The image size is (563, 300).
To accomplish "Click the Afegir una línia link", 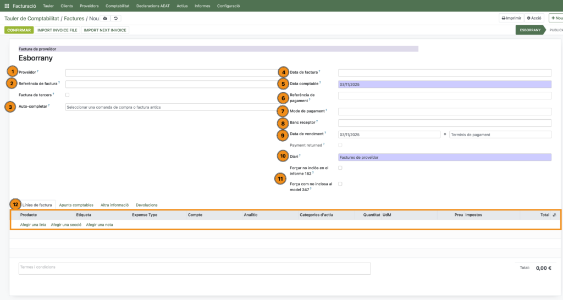I will (x=33, y=225).
